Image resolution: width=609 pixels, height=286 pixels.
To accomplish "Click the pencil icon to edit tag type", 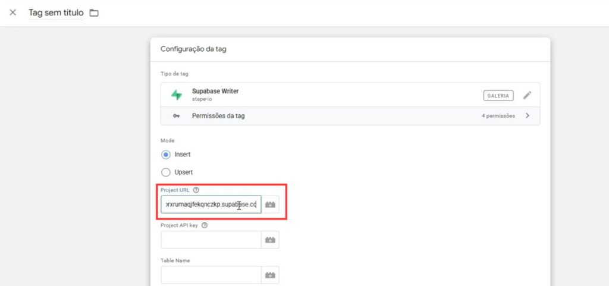I will 527,95.
